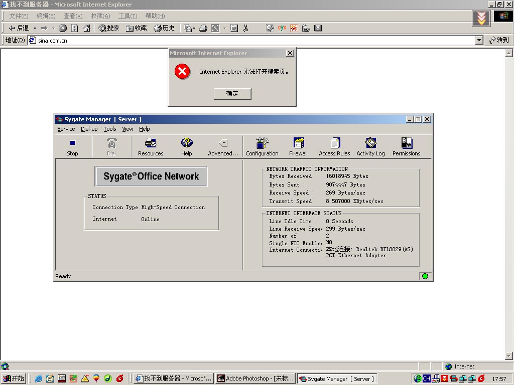This screenshot has height=385, width=514.
Task: Click the Sygate Office Network banner button
Action: 151,176
